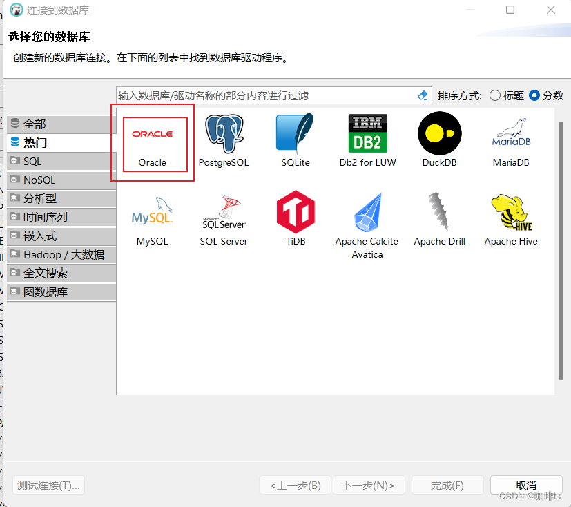Select the Oracle database driver
Screen dimensions: 571x507
coord(153,144)
